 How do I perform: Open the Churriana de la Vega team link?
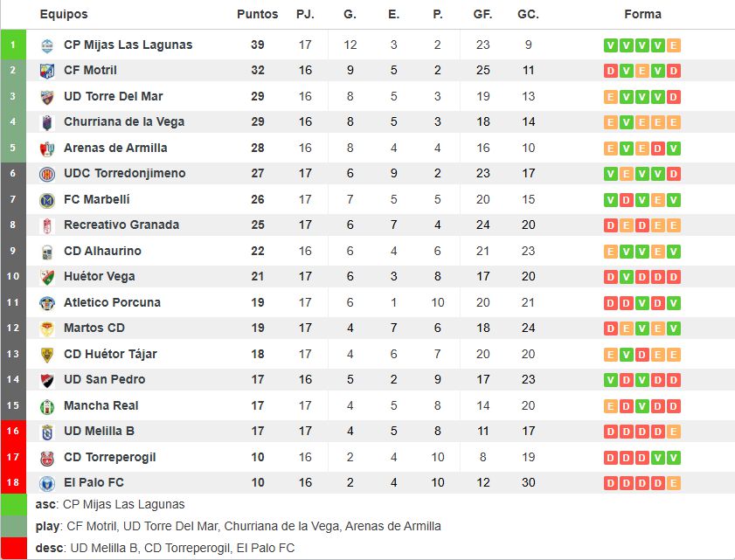(124, 121)
